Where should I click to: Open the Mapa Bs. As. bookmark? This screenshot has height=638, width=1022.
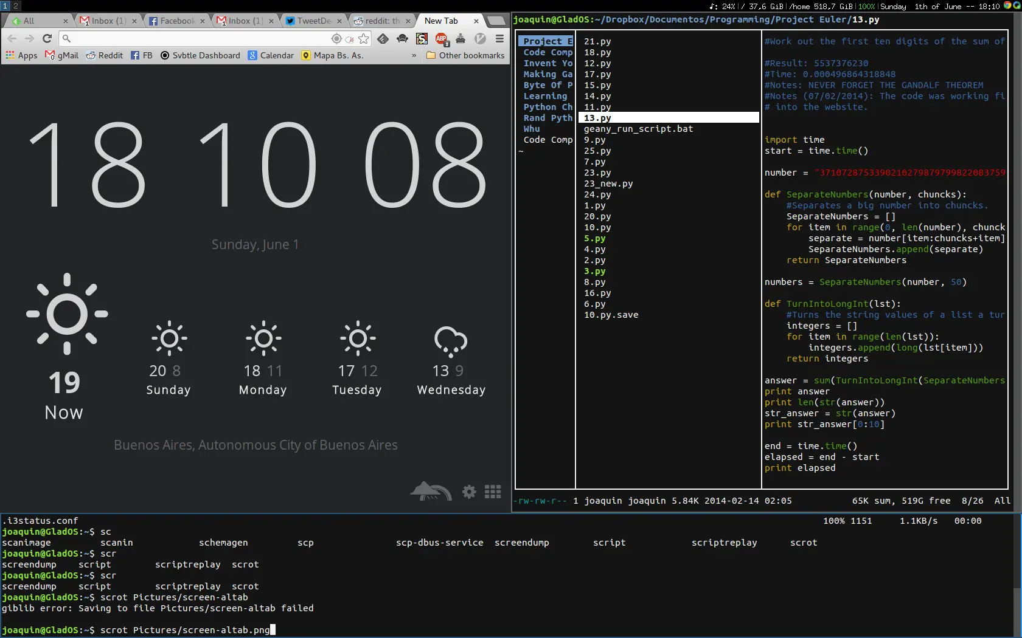[332, 55]
